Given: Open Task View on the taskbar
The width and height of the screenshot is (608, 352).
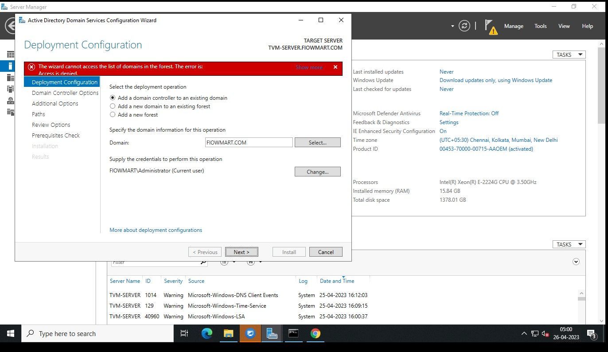Looking at the screenshot, I should tap(184, 333).
